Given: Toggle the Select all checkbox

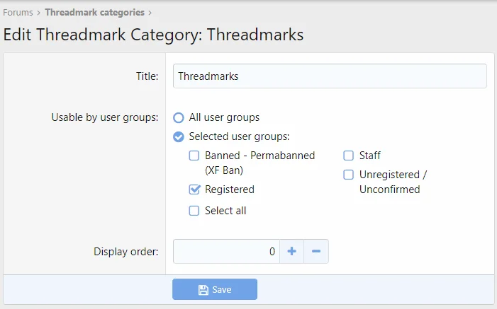Looking at the screenshot, I should tap(194, 211).
